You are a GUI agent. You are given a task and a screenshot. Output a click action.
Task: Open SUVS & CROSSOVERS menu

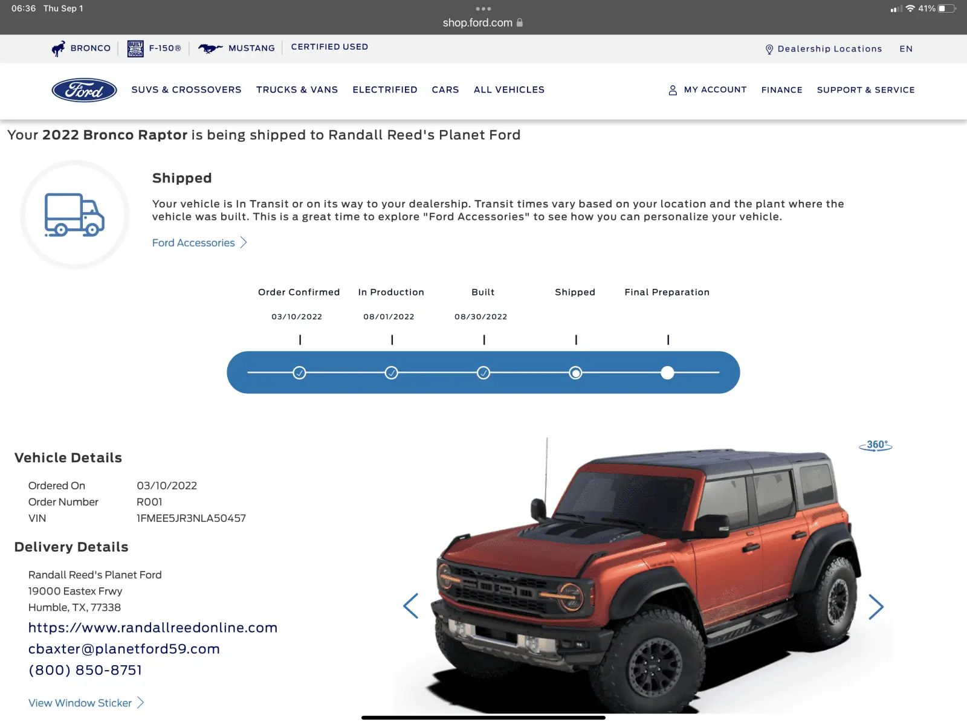[186, 89]
